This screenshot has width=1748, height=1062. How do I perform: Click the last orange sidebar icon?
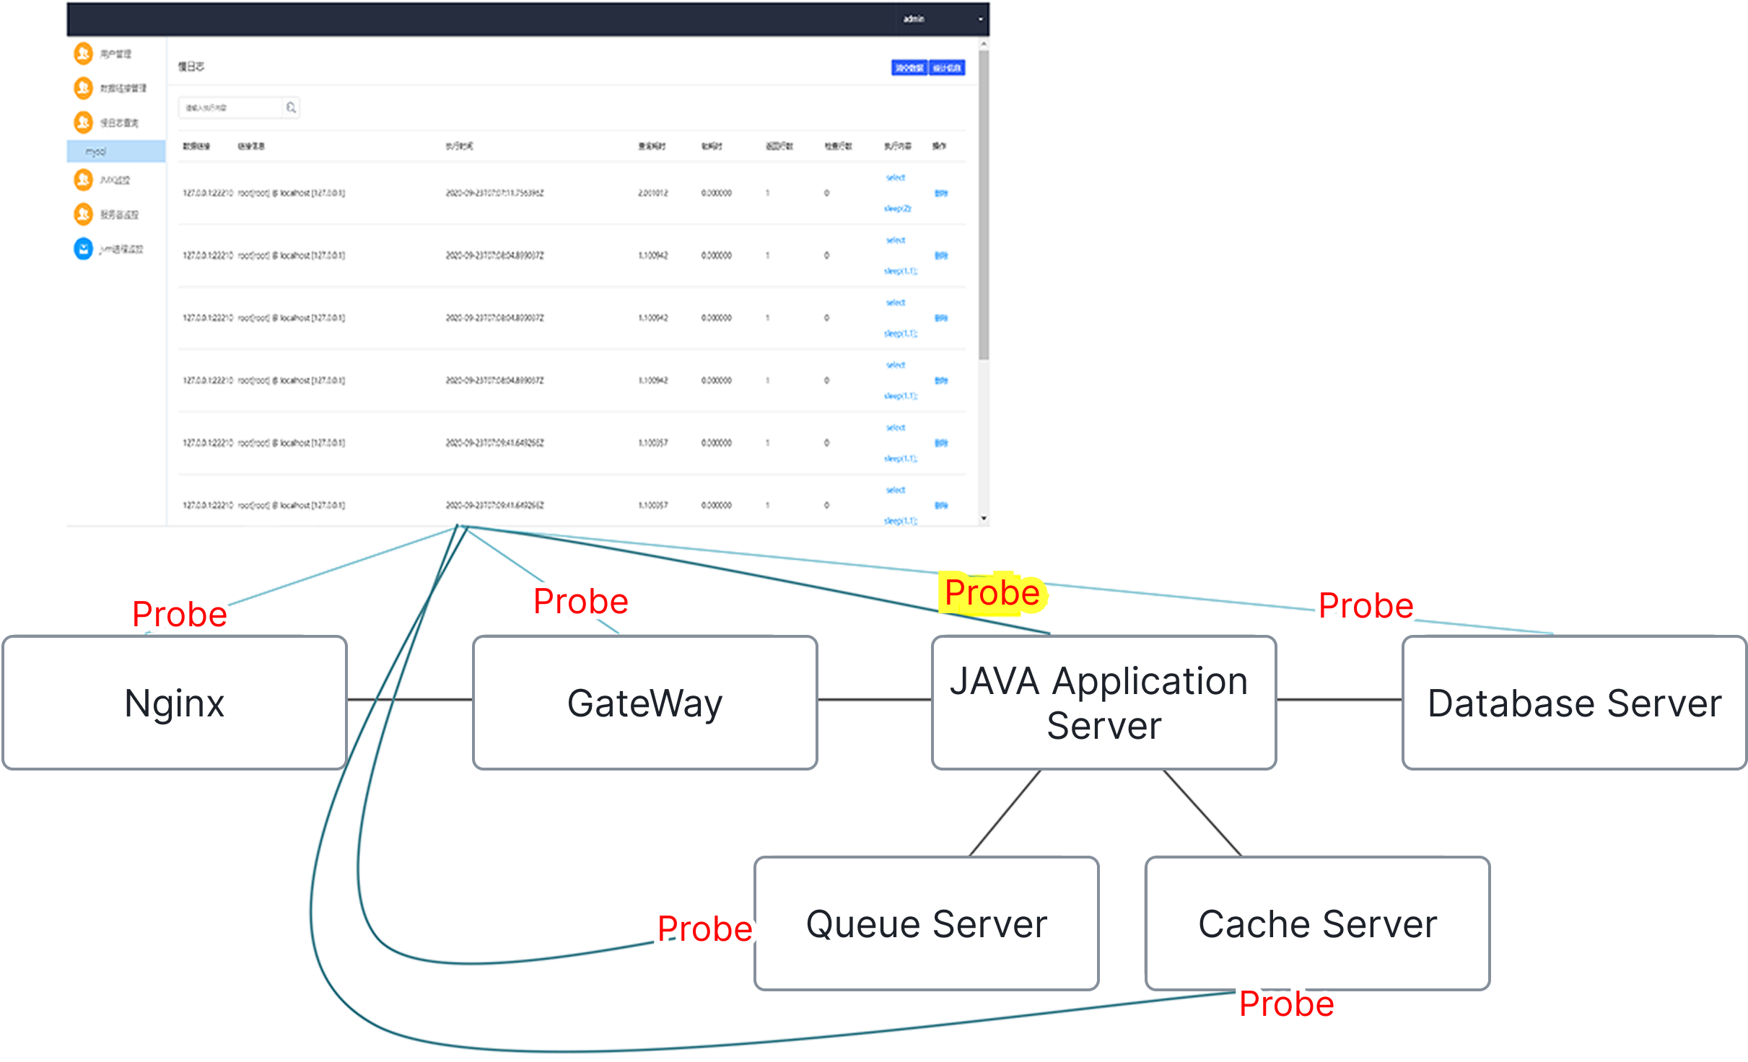click(84, 214)
